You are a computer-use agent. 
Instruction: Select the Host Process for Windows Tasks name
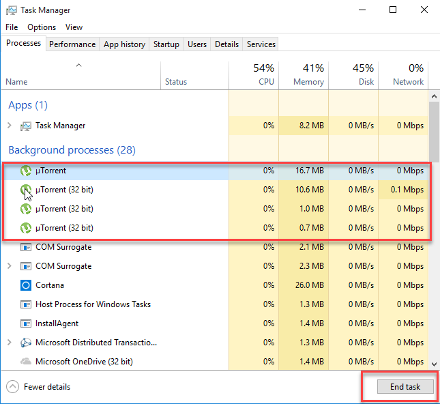[x=93, y=304]
